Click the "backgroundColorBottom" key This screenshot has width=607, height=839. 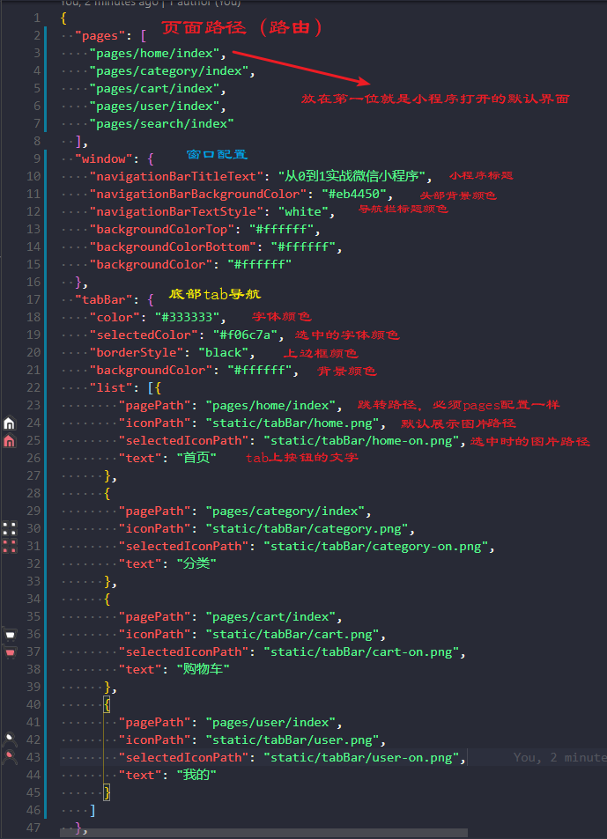pyautogui.click(x=173, y=247)
